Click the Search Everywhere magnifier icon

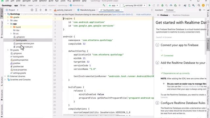click(x=199, y=5)
